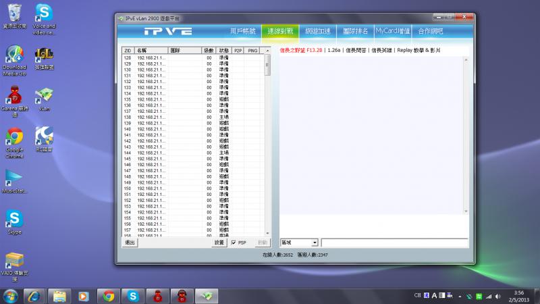Click the 設置 settings button
The width and height of the screenshot is (540, 304).
coord(219,243)
